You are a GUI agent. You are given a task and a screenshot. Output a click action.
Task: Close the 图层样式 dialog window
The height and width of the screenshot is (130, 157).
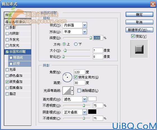[153, 4]
